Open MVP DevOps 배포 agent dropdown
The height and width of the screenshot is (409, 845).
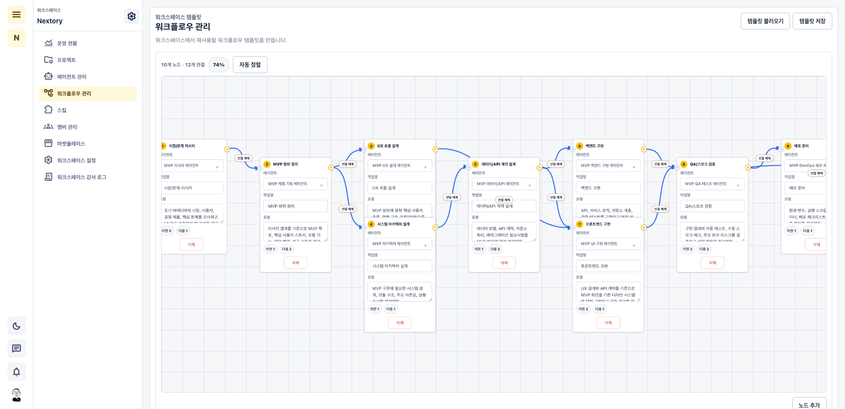[805, 166]
